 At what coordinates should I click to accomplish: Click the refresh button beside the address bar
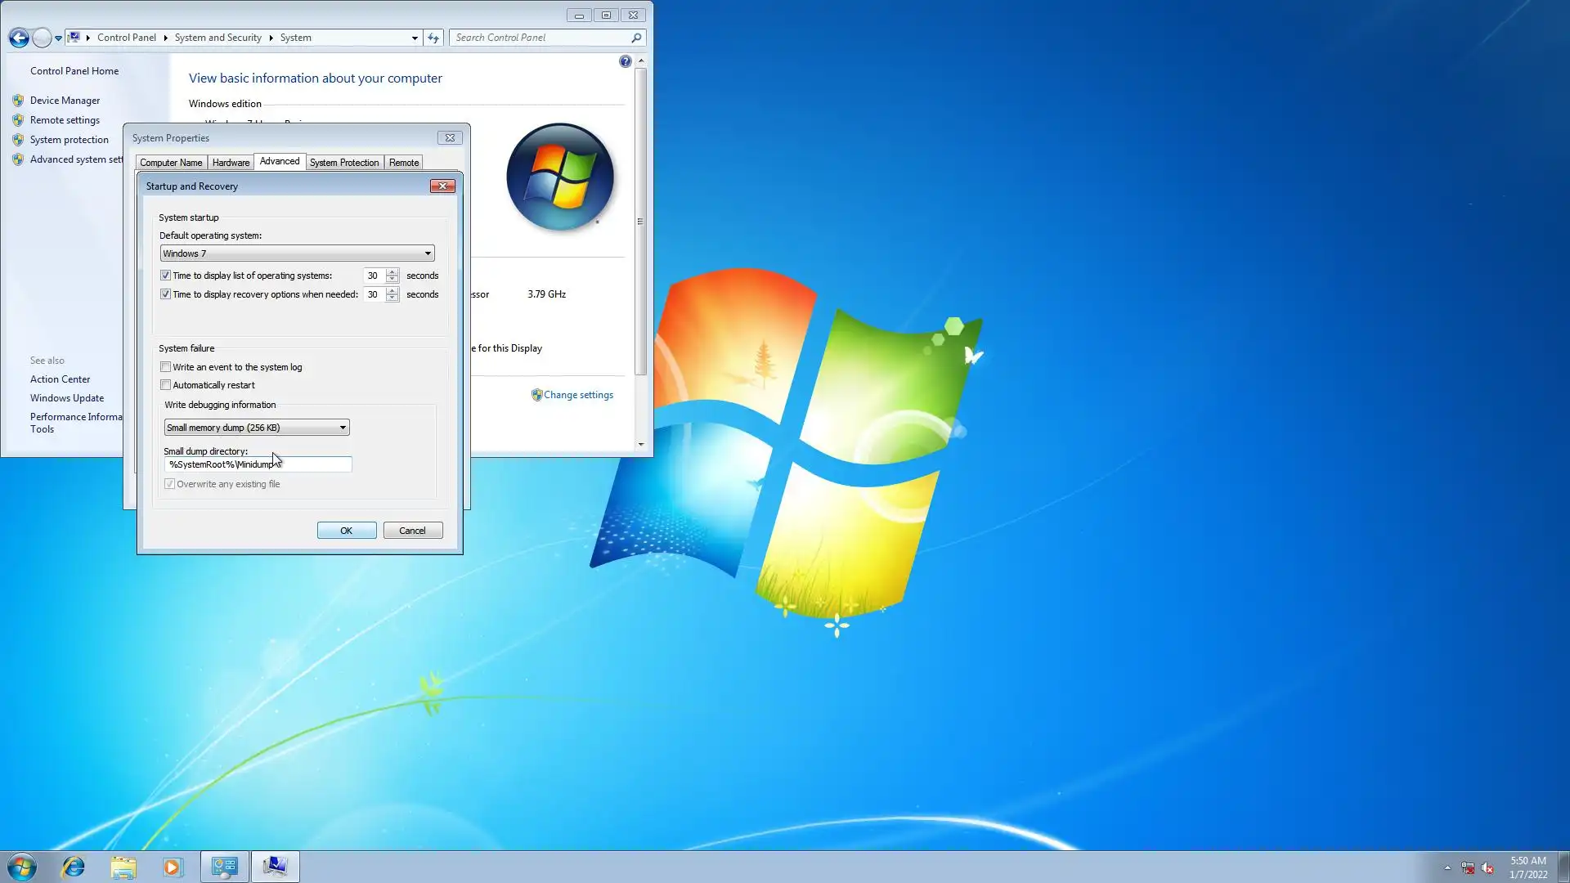pyautogui.click(x=433, y=38)
